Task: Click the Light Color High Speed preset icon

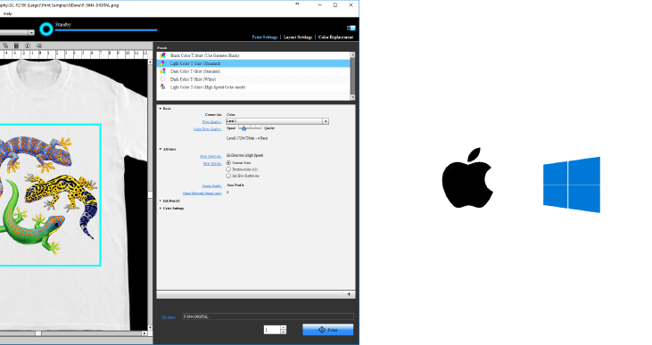Action: point(162,86)
